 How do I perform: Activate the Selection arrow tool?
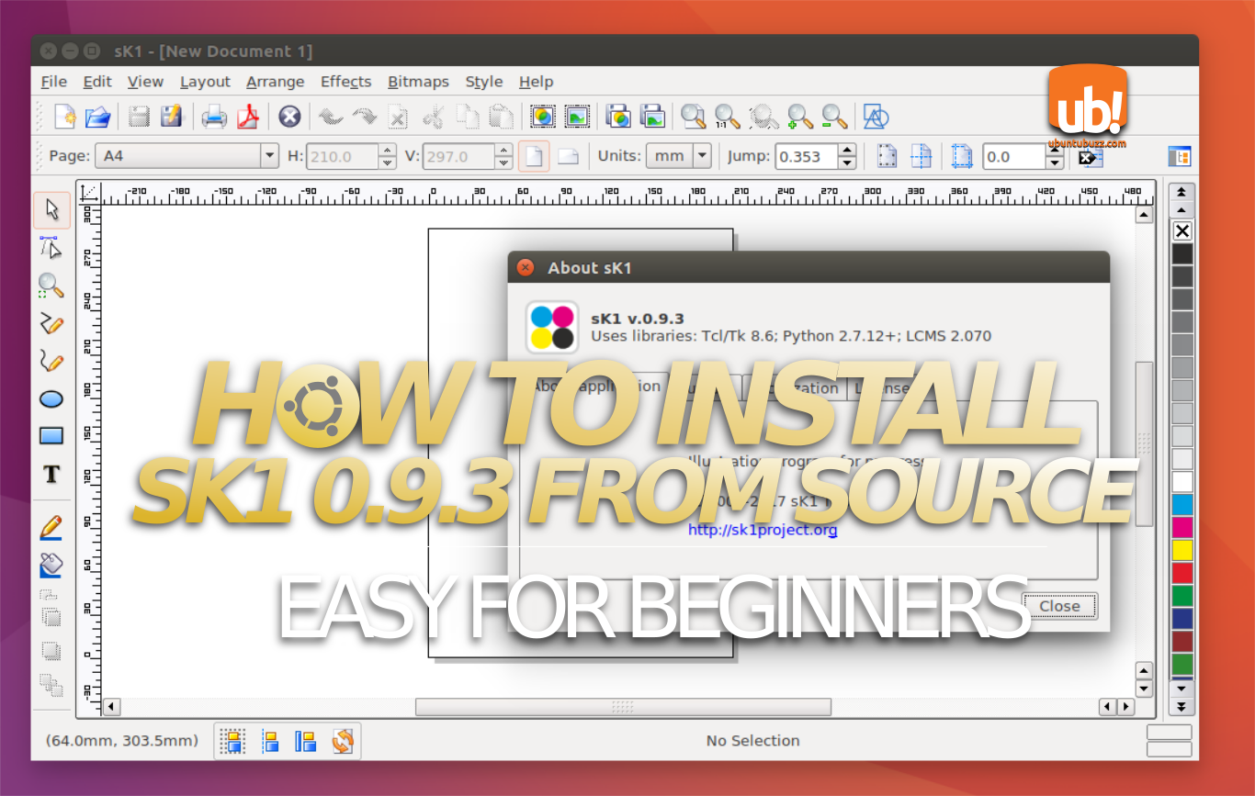coord(51,210)
